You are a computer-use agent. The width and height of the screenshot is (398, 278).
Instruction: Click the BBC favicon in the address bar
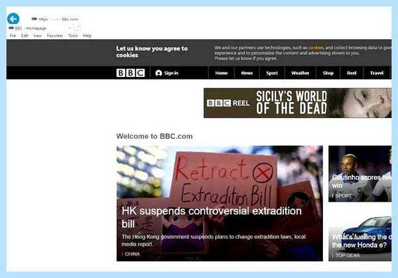click(x=34, y=19)
